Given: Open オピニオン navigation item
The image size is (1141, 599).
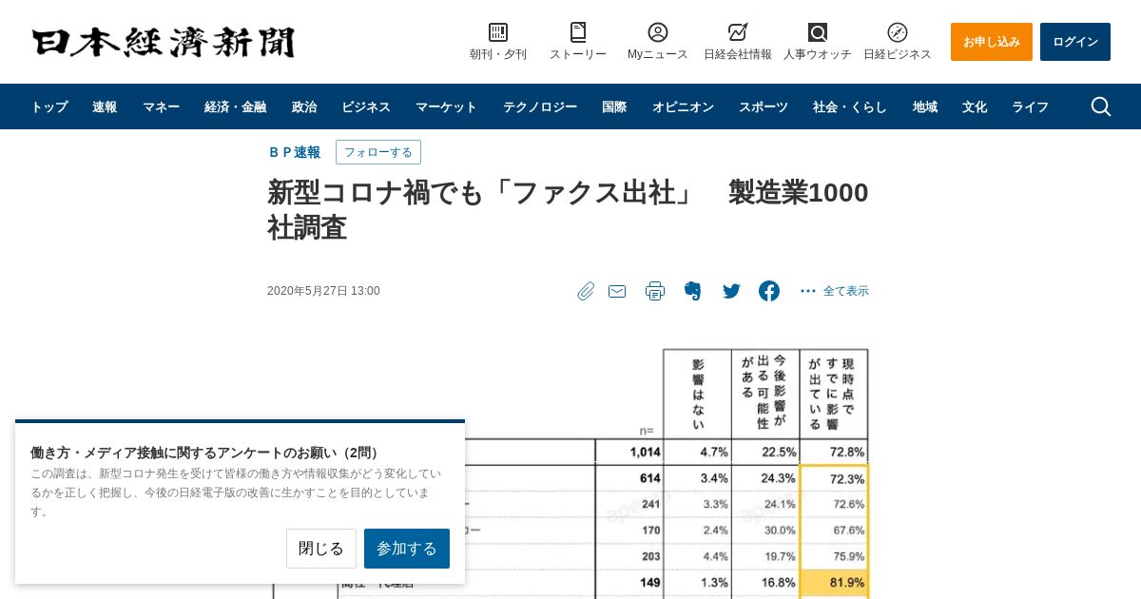Looking at the screenshot, I should pos(683,106).
